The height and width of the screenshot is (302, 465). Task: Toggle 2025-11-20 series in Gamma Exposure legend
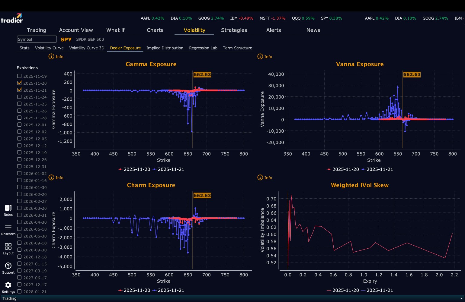(134, 169)
